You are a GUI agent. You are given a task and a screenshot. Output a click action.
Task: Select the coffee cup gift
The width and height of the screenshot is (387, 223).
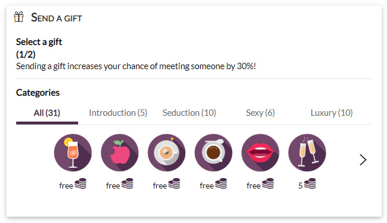point(213,153)
